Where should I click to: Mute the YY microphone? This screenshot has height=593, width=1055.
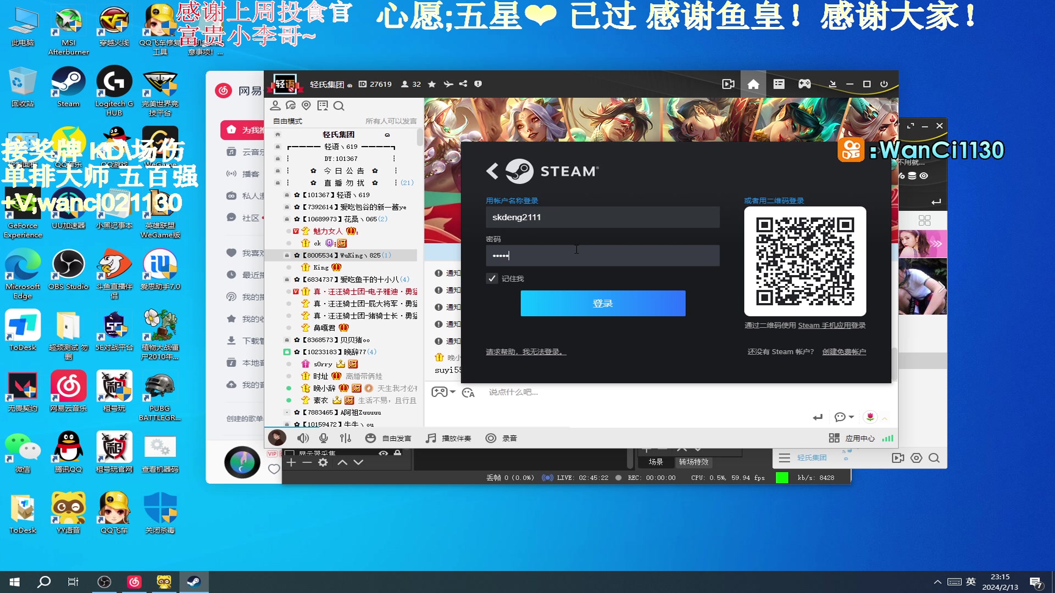(x=324, y=438)
